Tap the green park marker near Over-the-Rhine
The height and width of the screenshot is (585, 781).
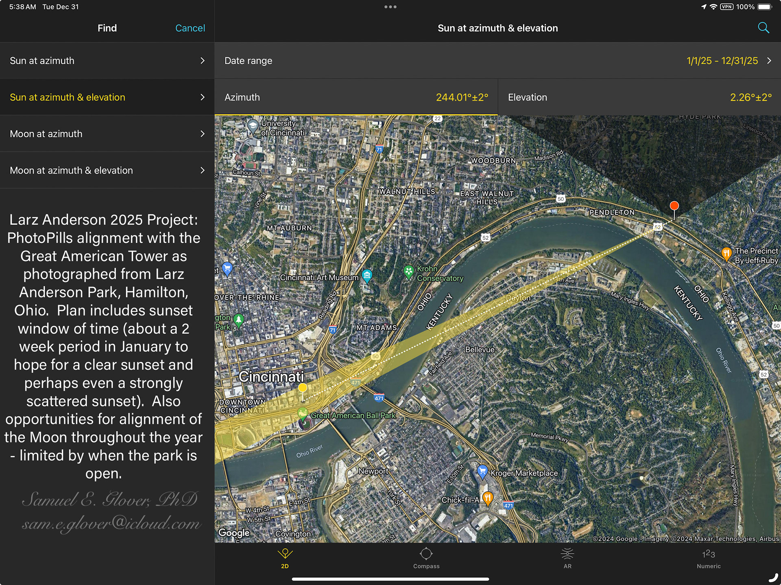point(239,321)
